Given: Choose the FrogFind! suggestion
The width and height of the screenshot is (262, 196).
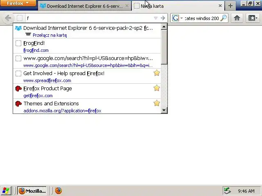Looking at the screenshot, I should (x=87, y=46).
